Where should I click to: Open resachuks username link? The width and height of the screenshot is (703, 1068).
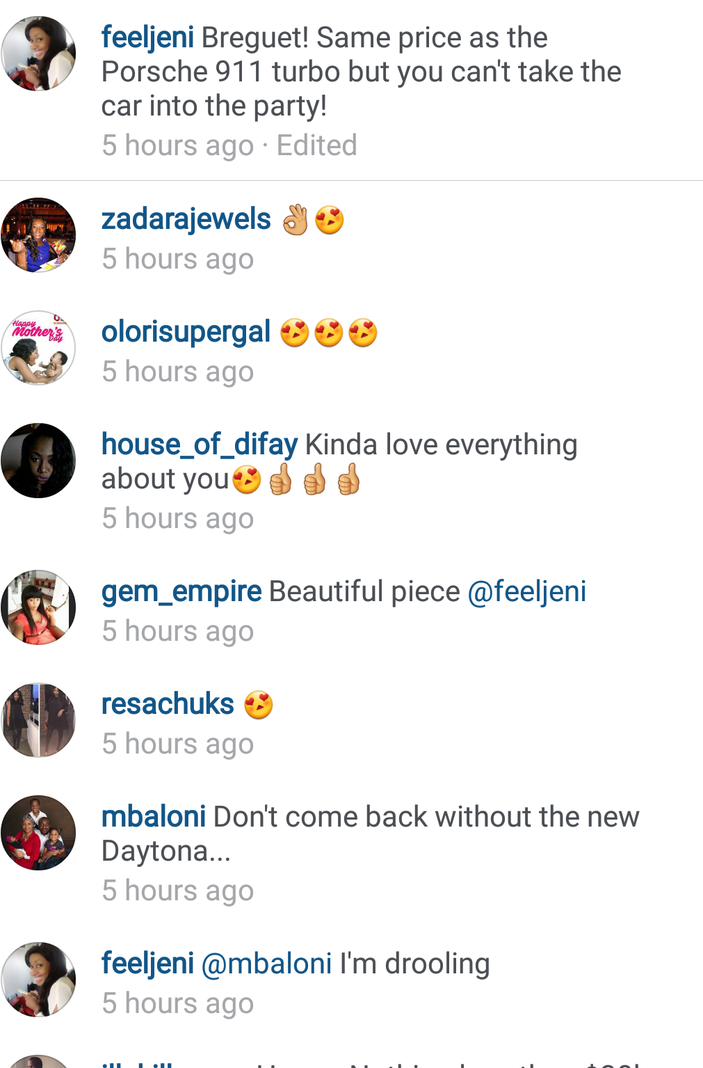click(168, 704)
